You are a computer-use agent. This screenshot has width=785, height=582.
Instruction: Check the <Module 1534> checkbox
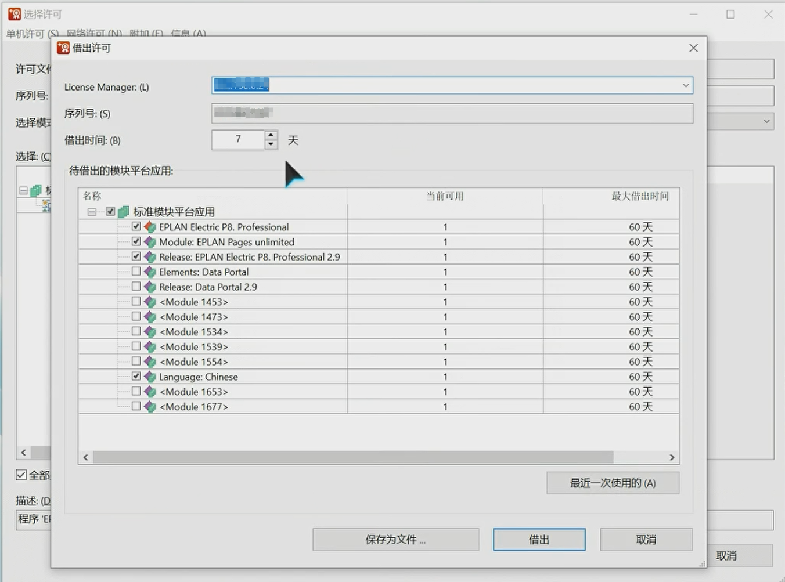[136, 331]
